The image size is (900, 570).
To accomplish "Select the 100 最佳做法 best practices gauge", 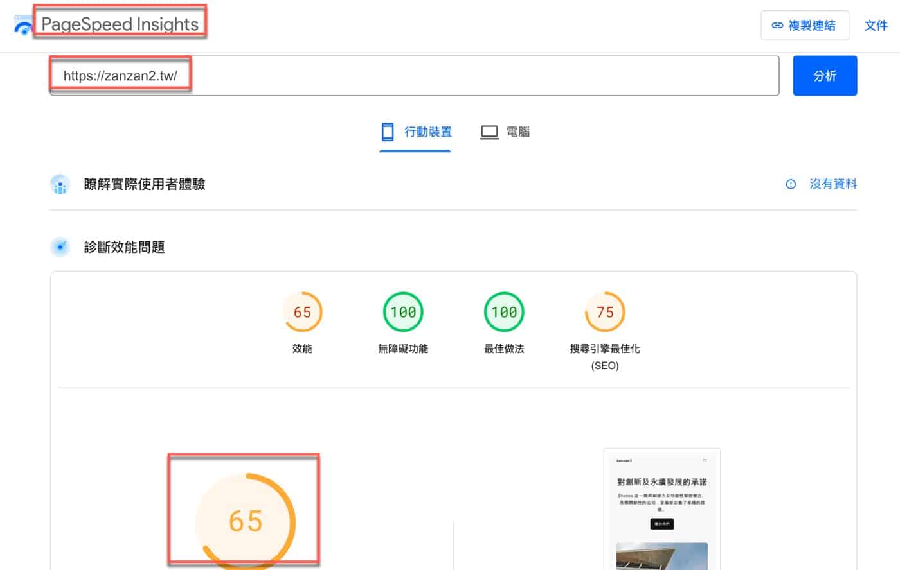I will tap(504, 312).
